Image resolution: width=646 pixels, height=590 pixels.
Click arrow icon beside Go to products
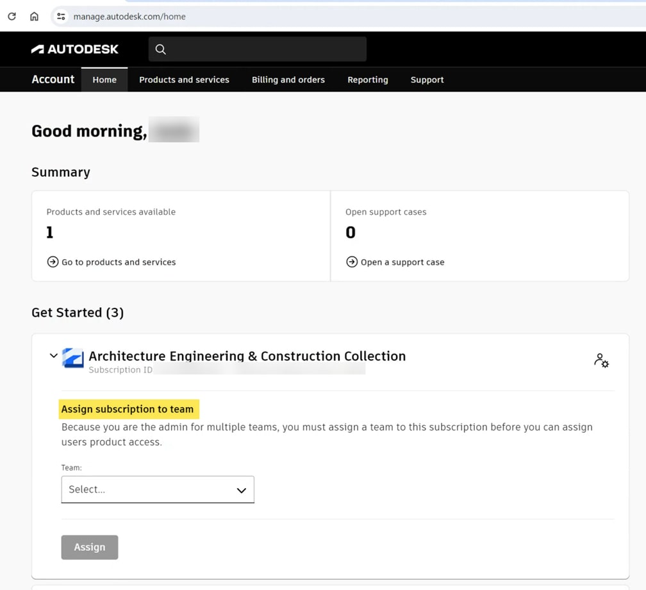(53, 262)
